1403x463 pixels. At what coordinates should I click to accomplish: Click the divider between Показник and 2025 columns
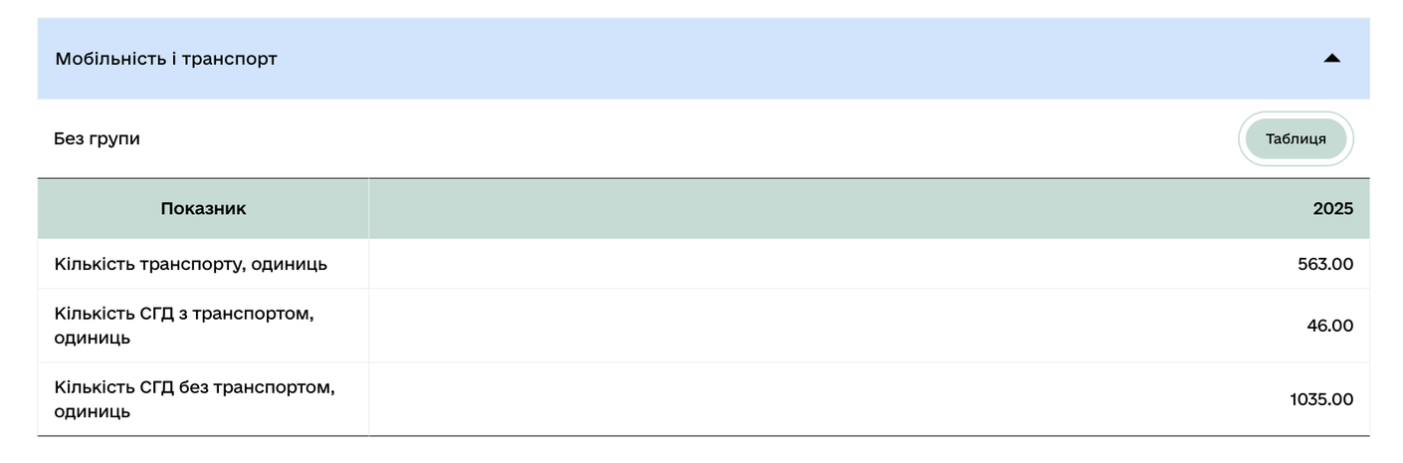(x=368, y=209)
